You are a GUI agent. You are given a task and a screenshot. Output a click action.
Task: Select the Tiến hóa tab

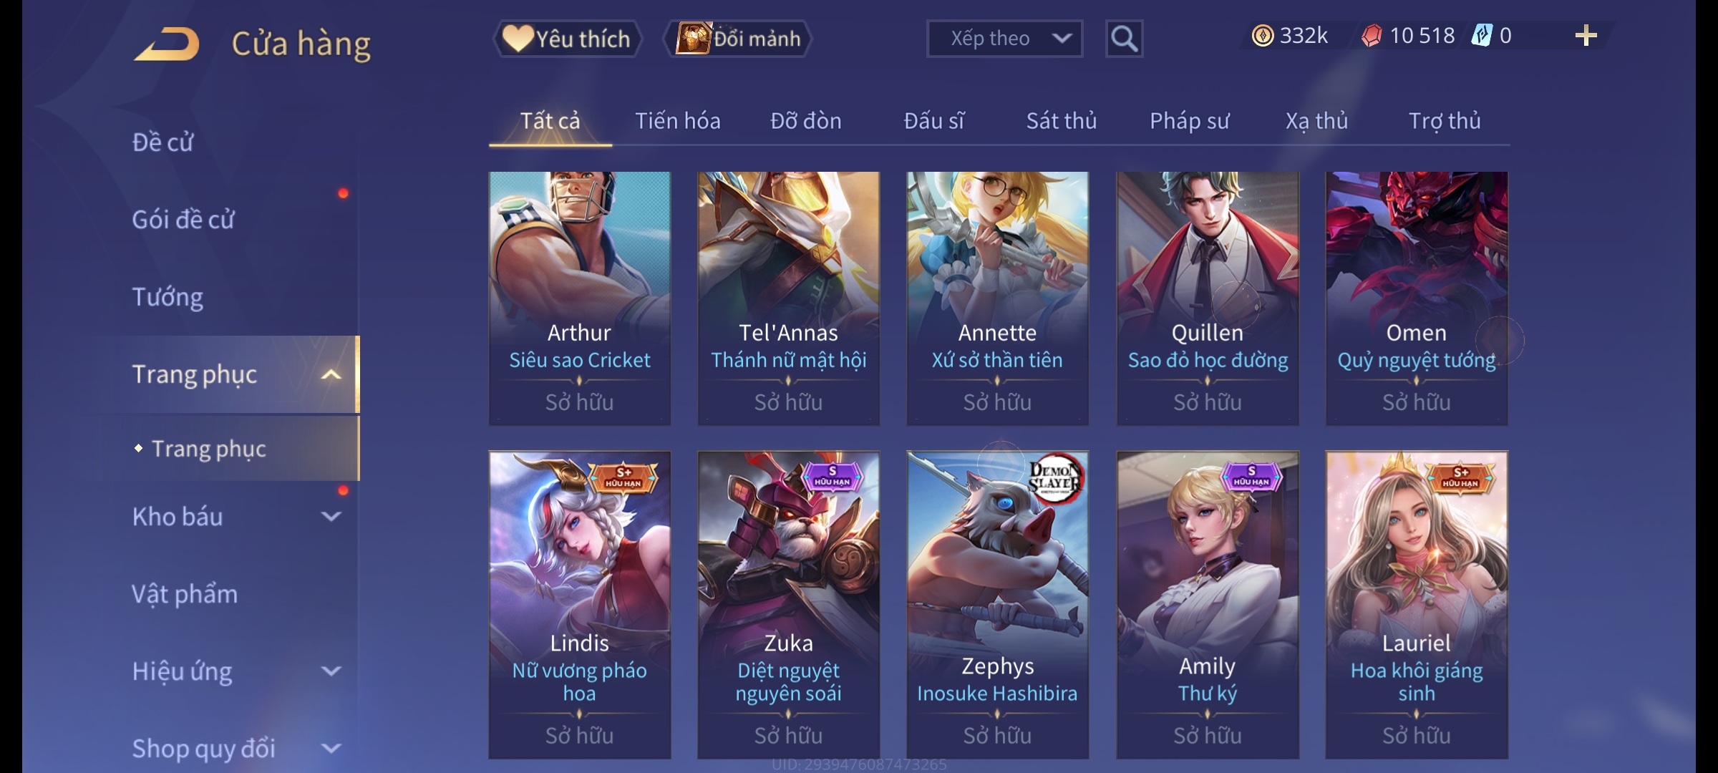pyautogui.click(x=678, y=121)
